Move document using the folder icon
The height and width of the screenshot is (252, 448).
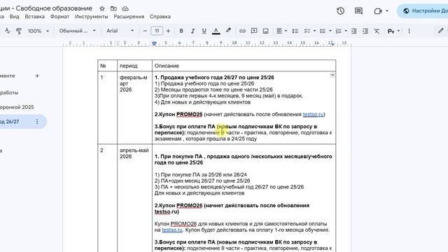(x=113, y=8)
